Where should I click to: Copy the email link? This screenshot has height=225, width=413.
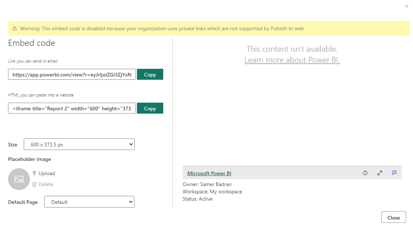(x=150, y=75)
